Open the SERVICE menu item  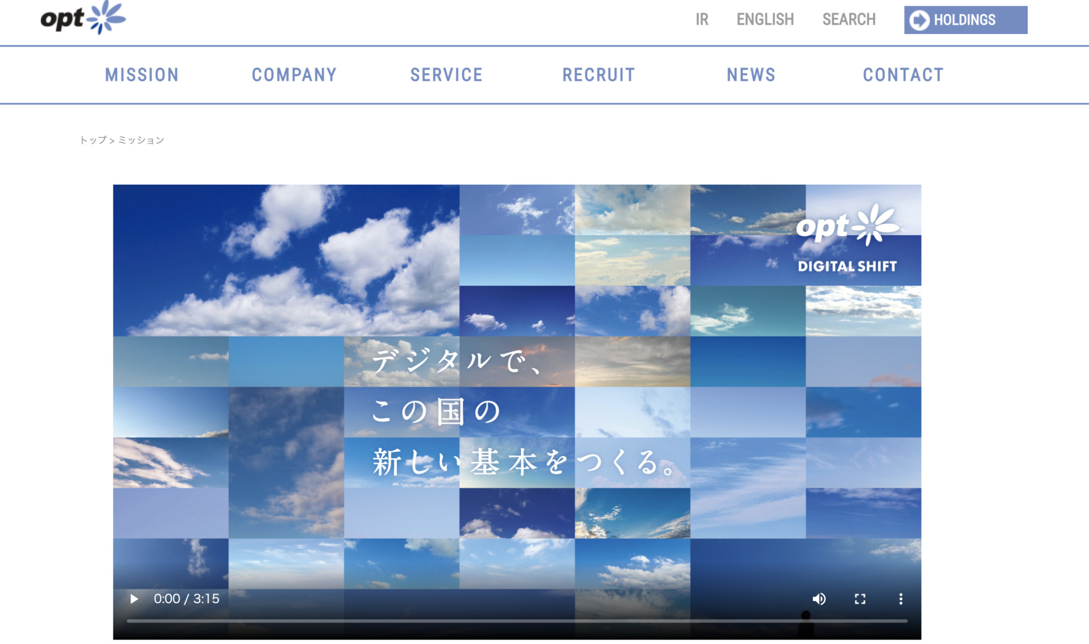(446, 75)
